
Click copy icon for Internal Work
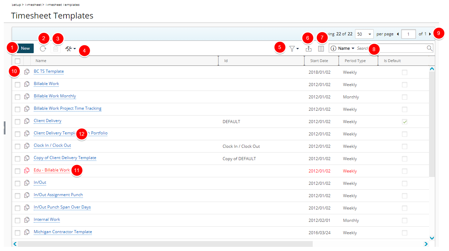click(x=27, y=219)
